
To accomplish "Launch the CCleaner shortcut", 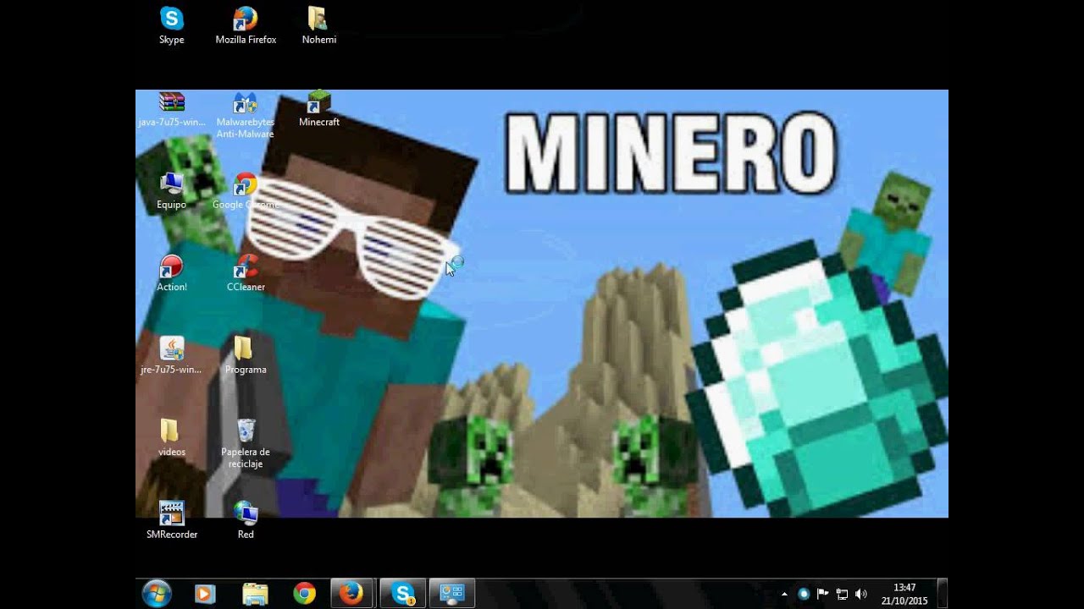I will coord(246,273).
